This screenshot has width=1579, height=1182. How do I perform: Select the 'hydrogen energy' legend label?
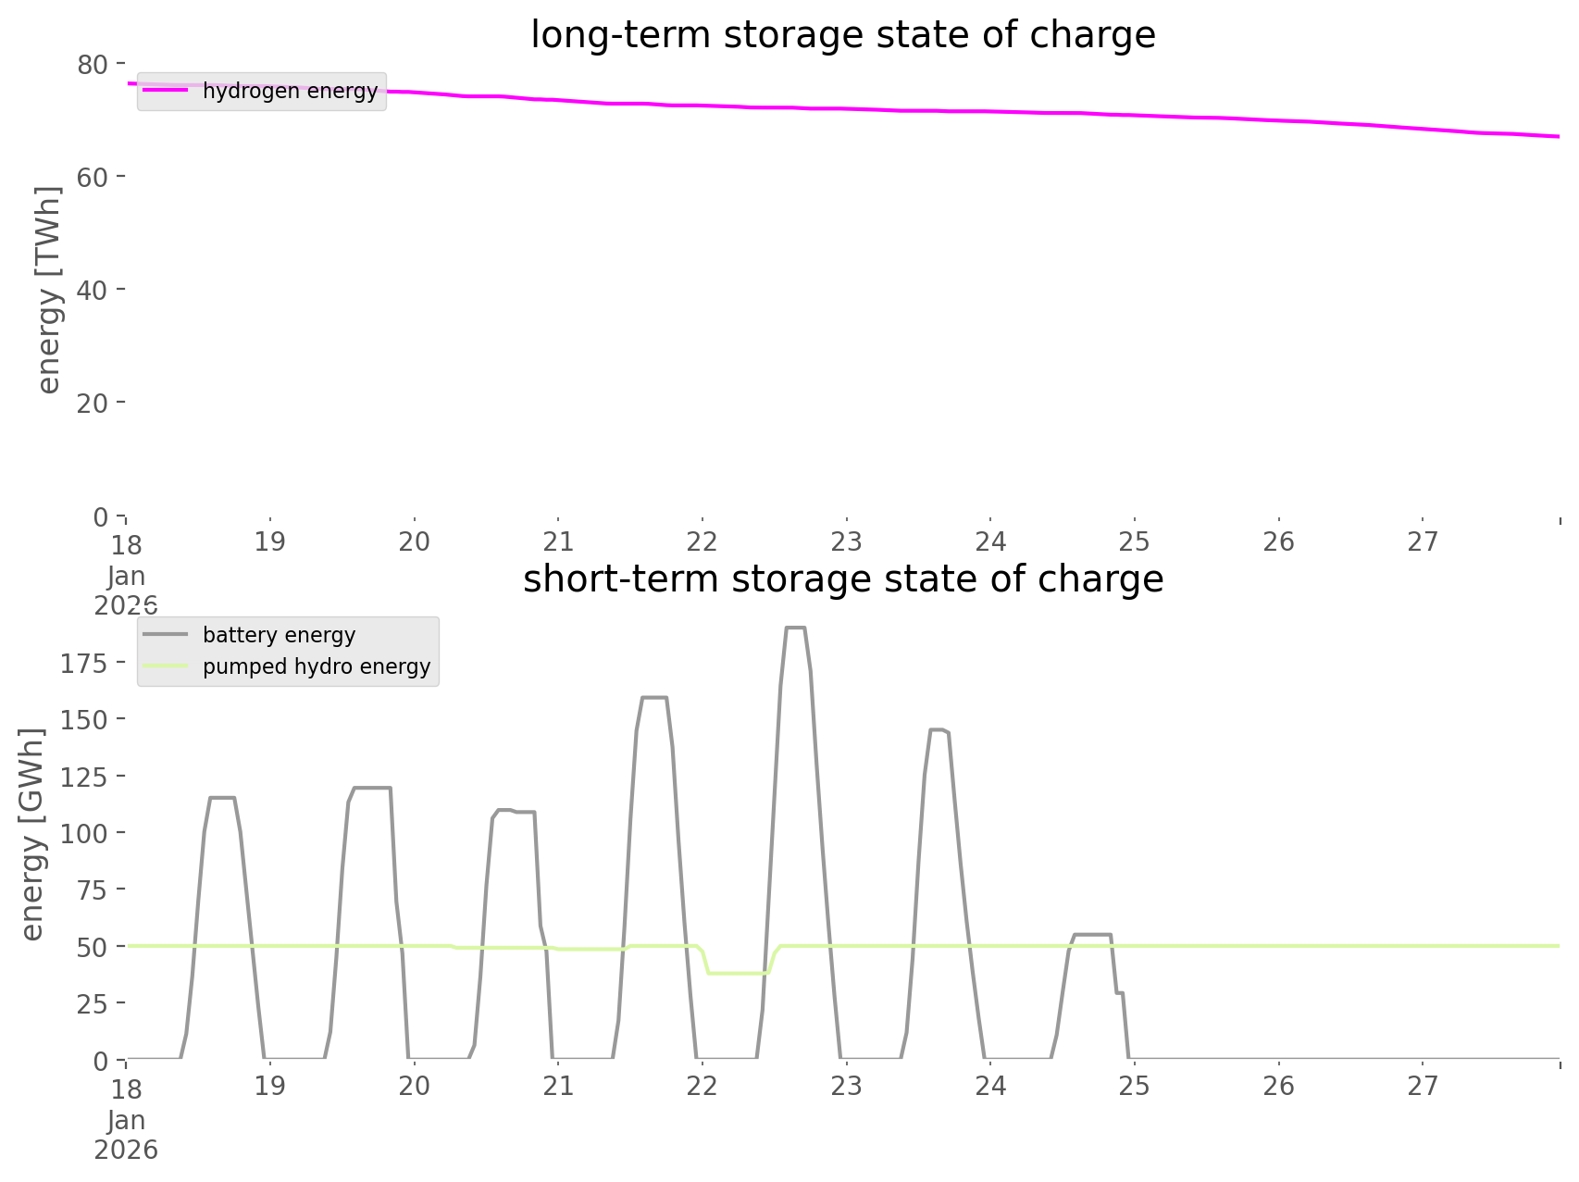click(290, 91)
